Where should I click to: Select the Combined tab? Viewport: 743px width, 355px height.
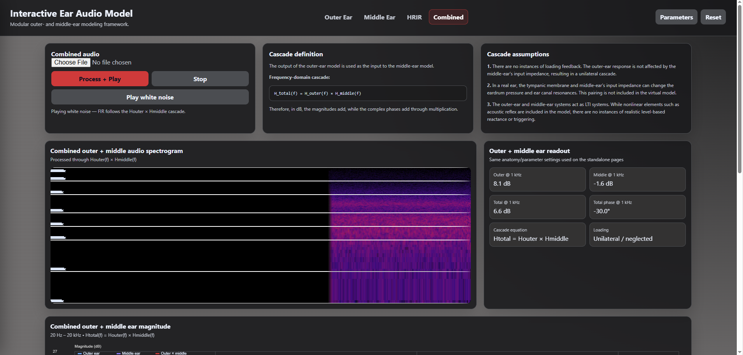click(448, 17)
